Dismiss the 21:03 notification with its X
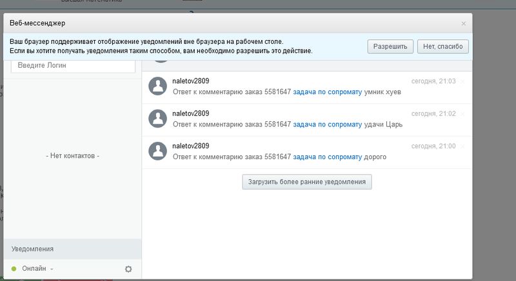516x281 pixels. point(462,81)
